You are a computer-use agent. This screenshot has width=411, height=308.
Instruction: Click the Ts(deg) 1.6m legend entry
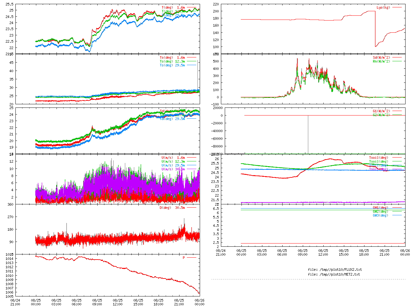[178, 58]
